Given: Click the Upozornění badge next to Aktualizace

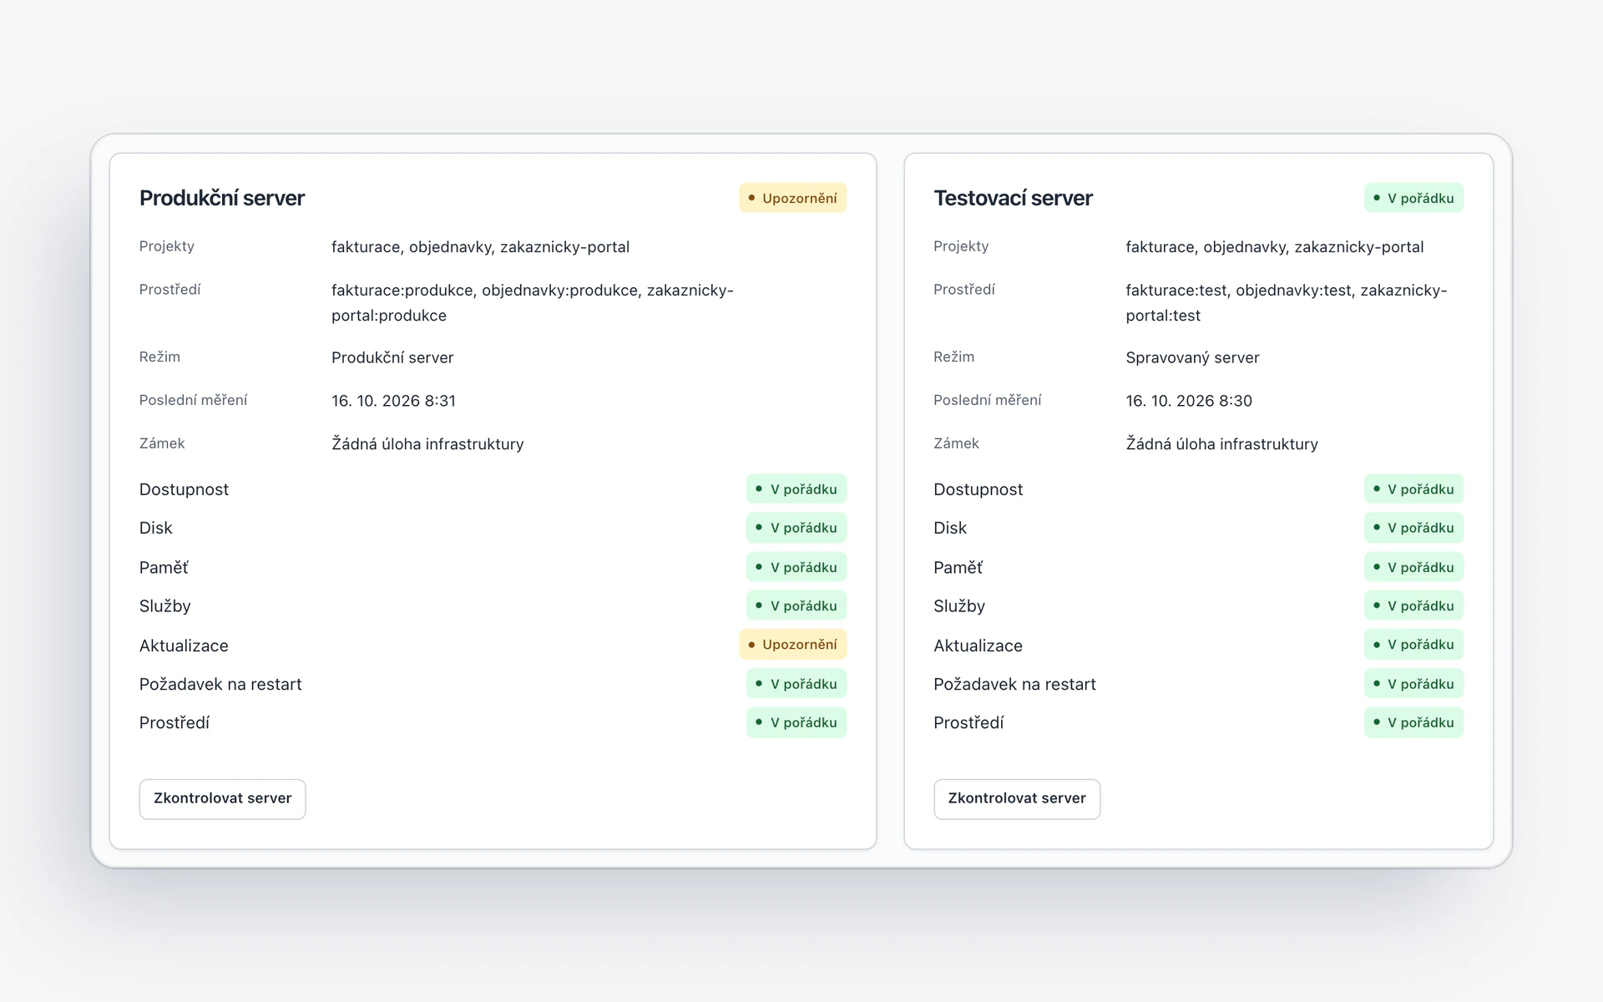Looking at the screenshot, I should 792,645.
